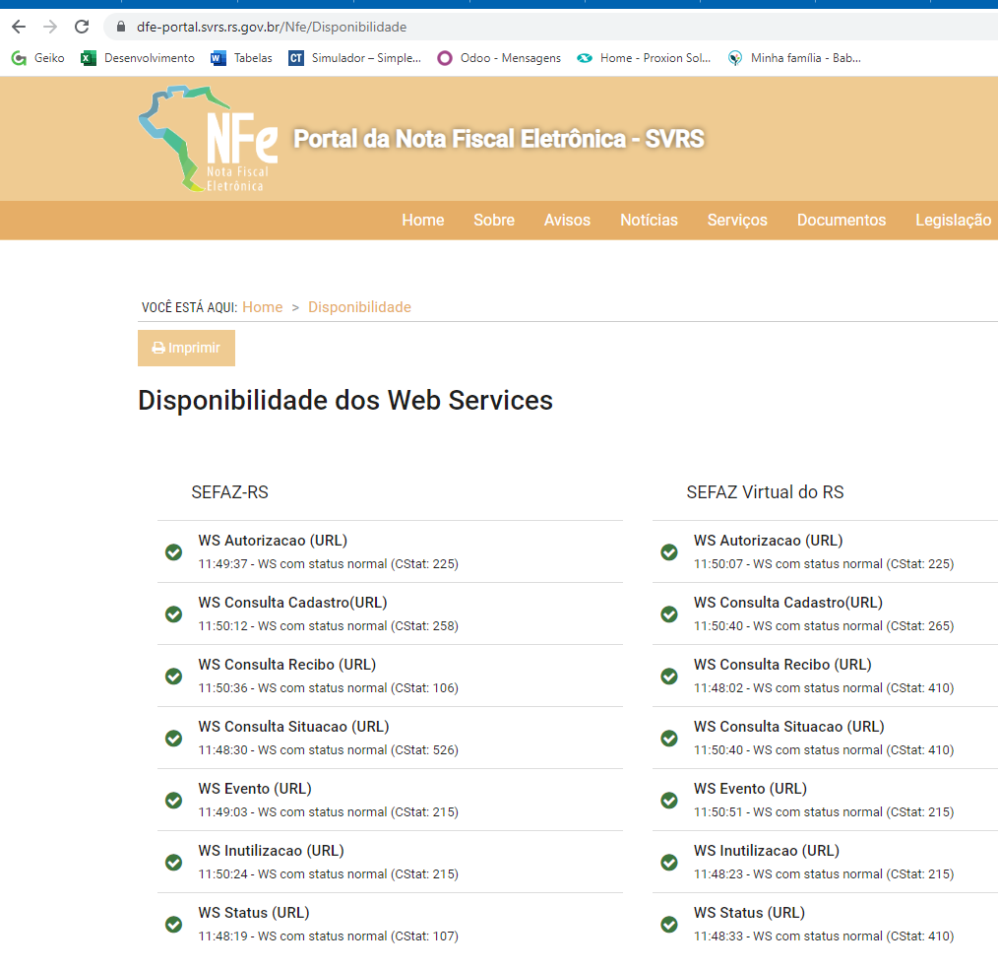Click Portal da Nota Fiscal Eletrônica - SVRS title
The image size is (998, 968).
(499, 139)
